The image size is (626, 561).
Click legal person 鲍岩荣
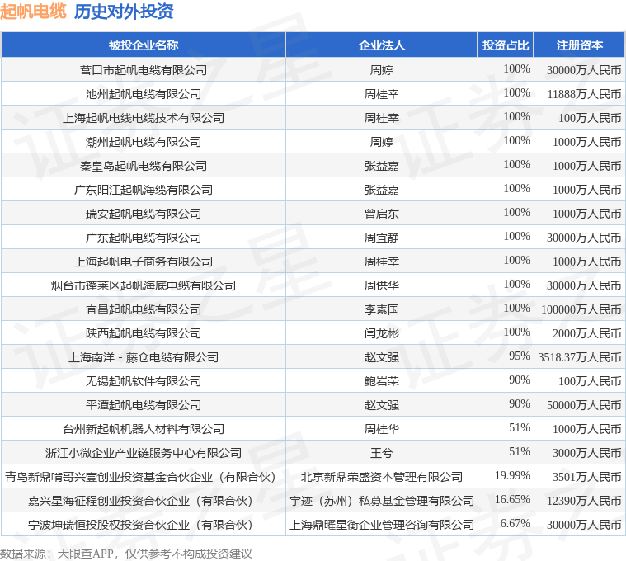(382, 381)
